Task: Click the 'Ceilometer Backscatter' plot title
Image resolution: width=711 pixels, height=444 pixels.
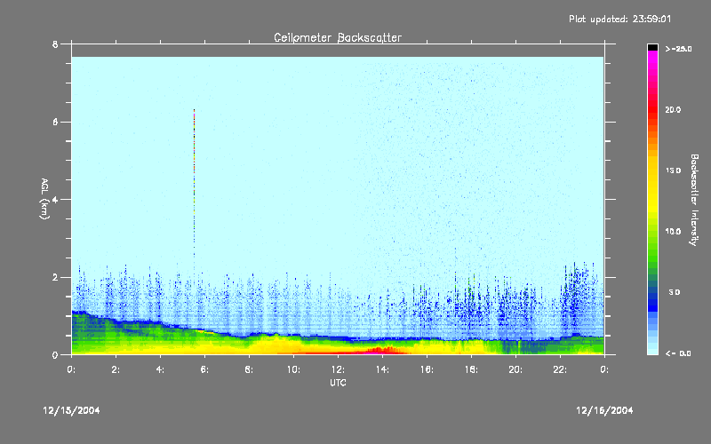Action: (x=338, y=37)
